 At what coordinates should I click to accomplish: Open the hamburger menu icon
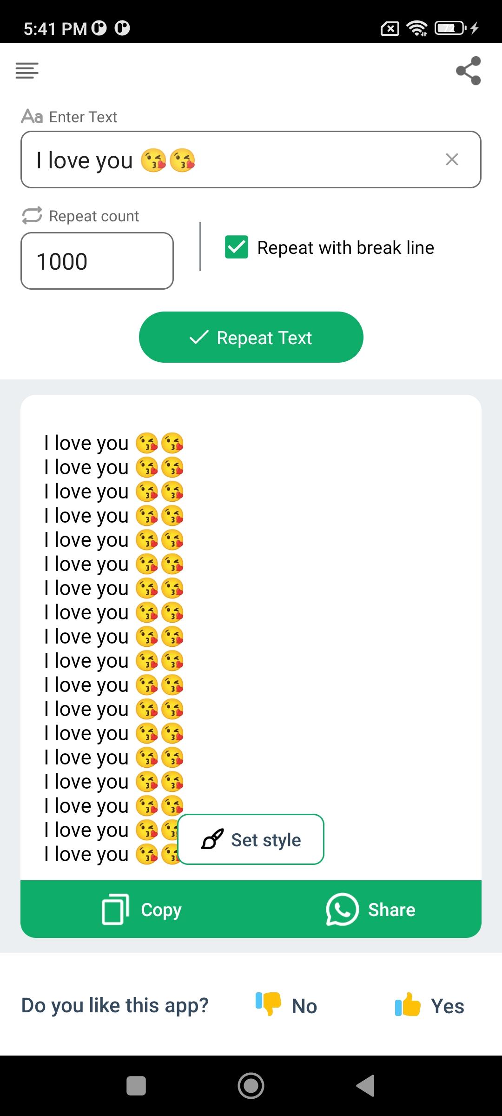pos(27,71)
